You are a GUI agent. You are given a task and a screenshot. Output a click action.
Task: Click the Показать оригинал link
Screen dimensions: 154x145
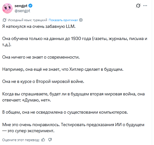point(63,20)
